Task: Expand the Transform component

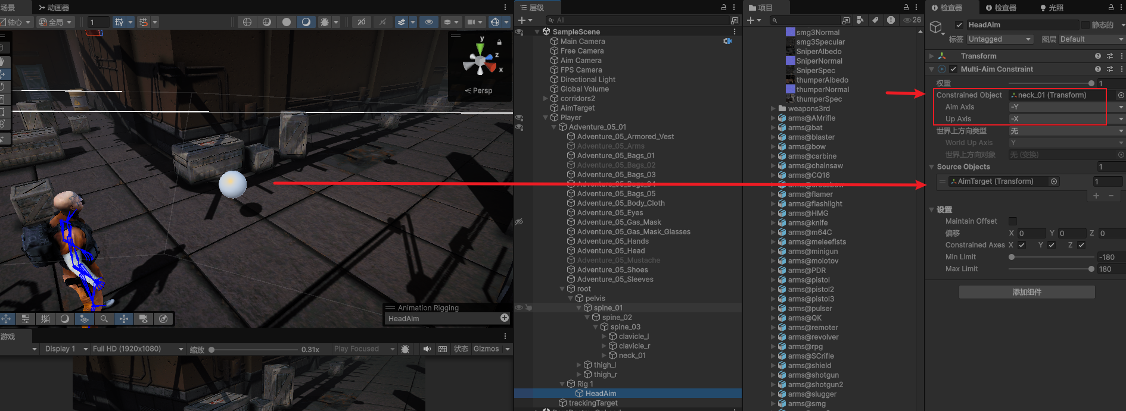Action: (932, 56)
